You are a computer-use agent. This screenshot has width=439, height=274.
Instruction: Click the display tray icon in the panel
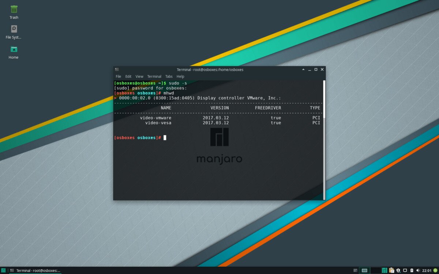pos(405,270)
